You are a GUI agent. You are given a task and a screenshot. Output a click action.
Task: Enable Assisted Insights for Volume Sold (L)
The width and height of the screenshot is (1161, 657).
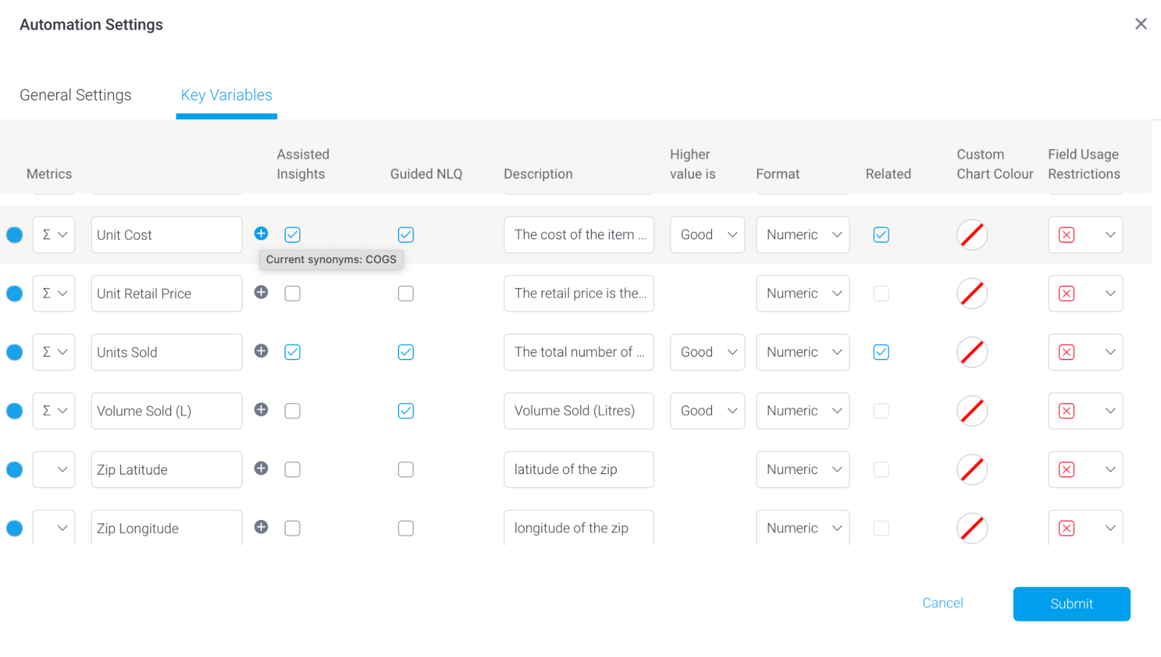point(292,411)
